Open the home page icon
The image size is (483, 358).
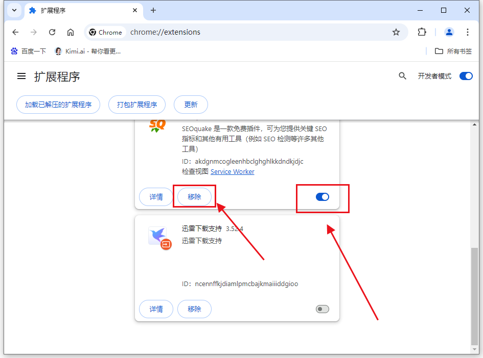[71, 32]
